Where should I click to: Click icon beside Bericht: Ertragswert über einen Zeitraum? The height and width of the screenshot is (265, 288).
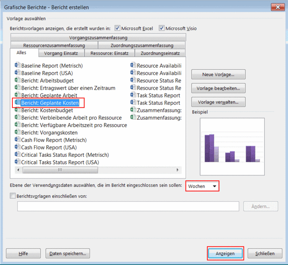coord(18,88)
